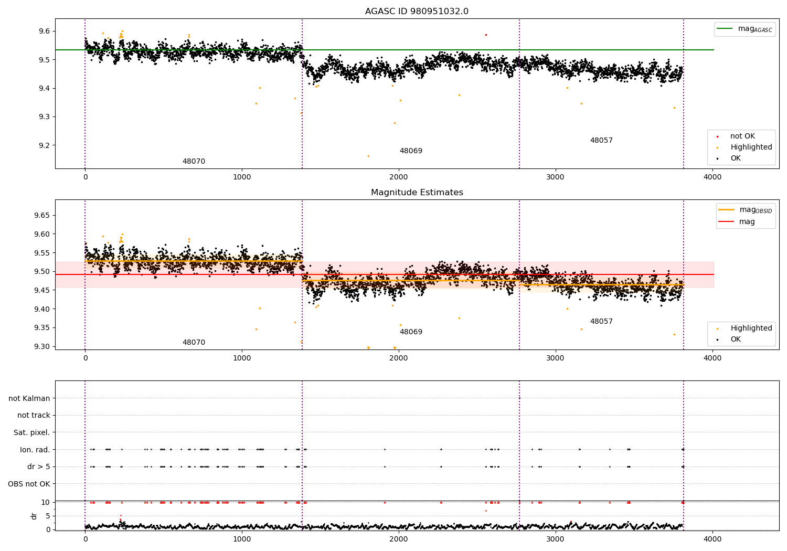Click obsid label 48070 in the top plot
787x551 pixels.
[194, 162]
